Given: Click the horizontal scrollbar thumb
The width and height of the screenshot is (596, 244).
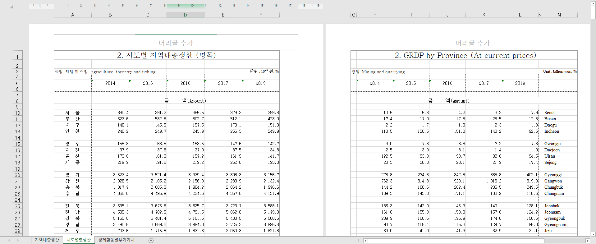Looking at the screenshot, I should tap(456, 241).
